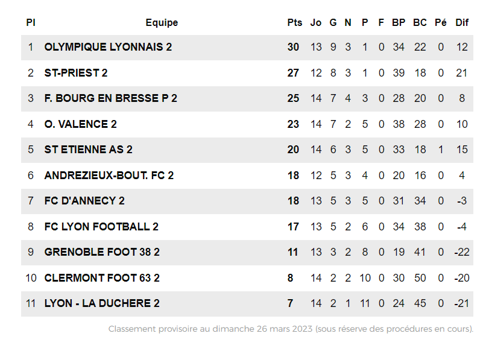Click the classement provisoire footnote text
The image size is (486, 348).
[x=291, y=329]
